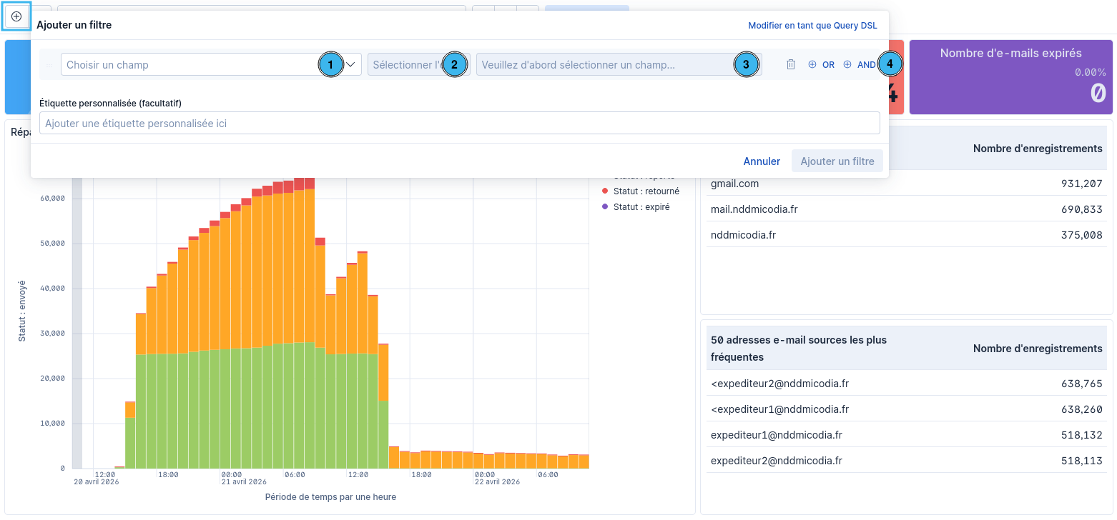Click the 50 adresses e-mail sources header
The height and width of the screenshot is (520, 1117).
coord(799,349)
